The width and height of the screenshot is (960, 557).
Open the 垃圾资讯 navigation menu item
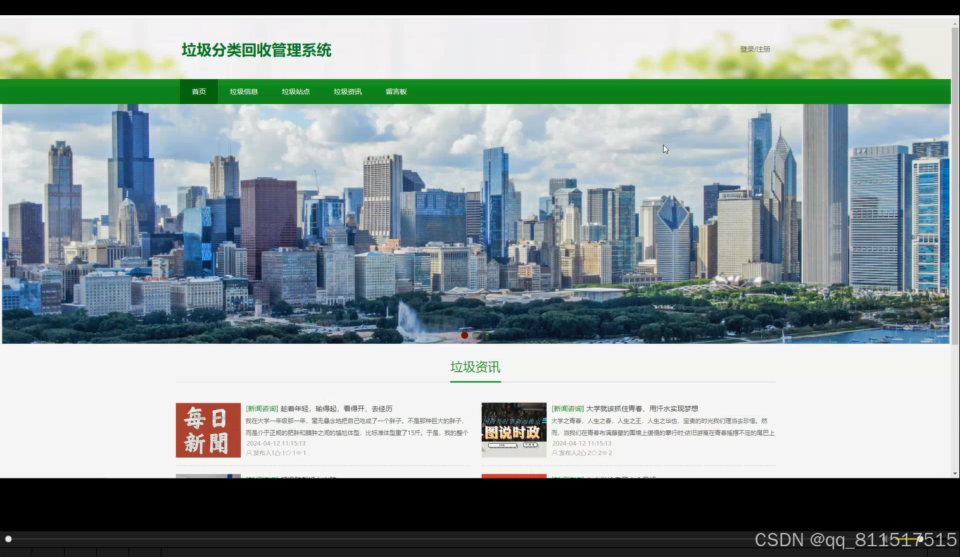pos(347,91)
